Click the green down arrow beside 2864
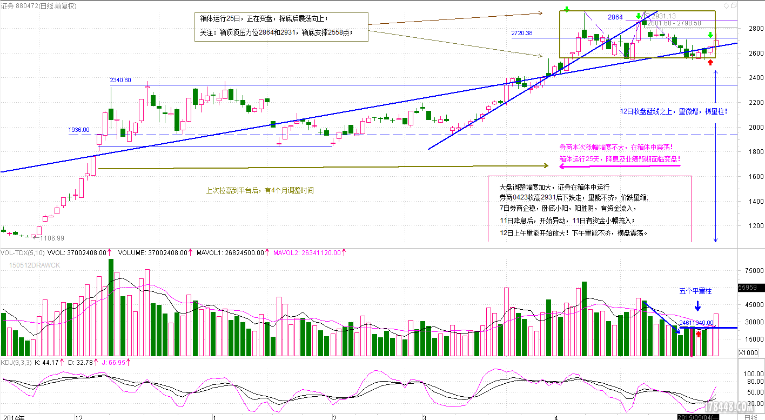765x420 pixels. pos(639,16)
